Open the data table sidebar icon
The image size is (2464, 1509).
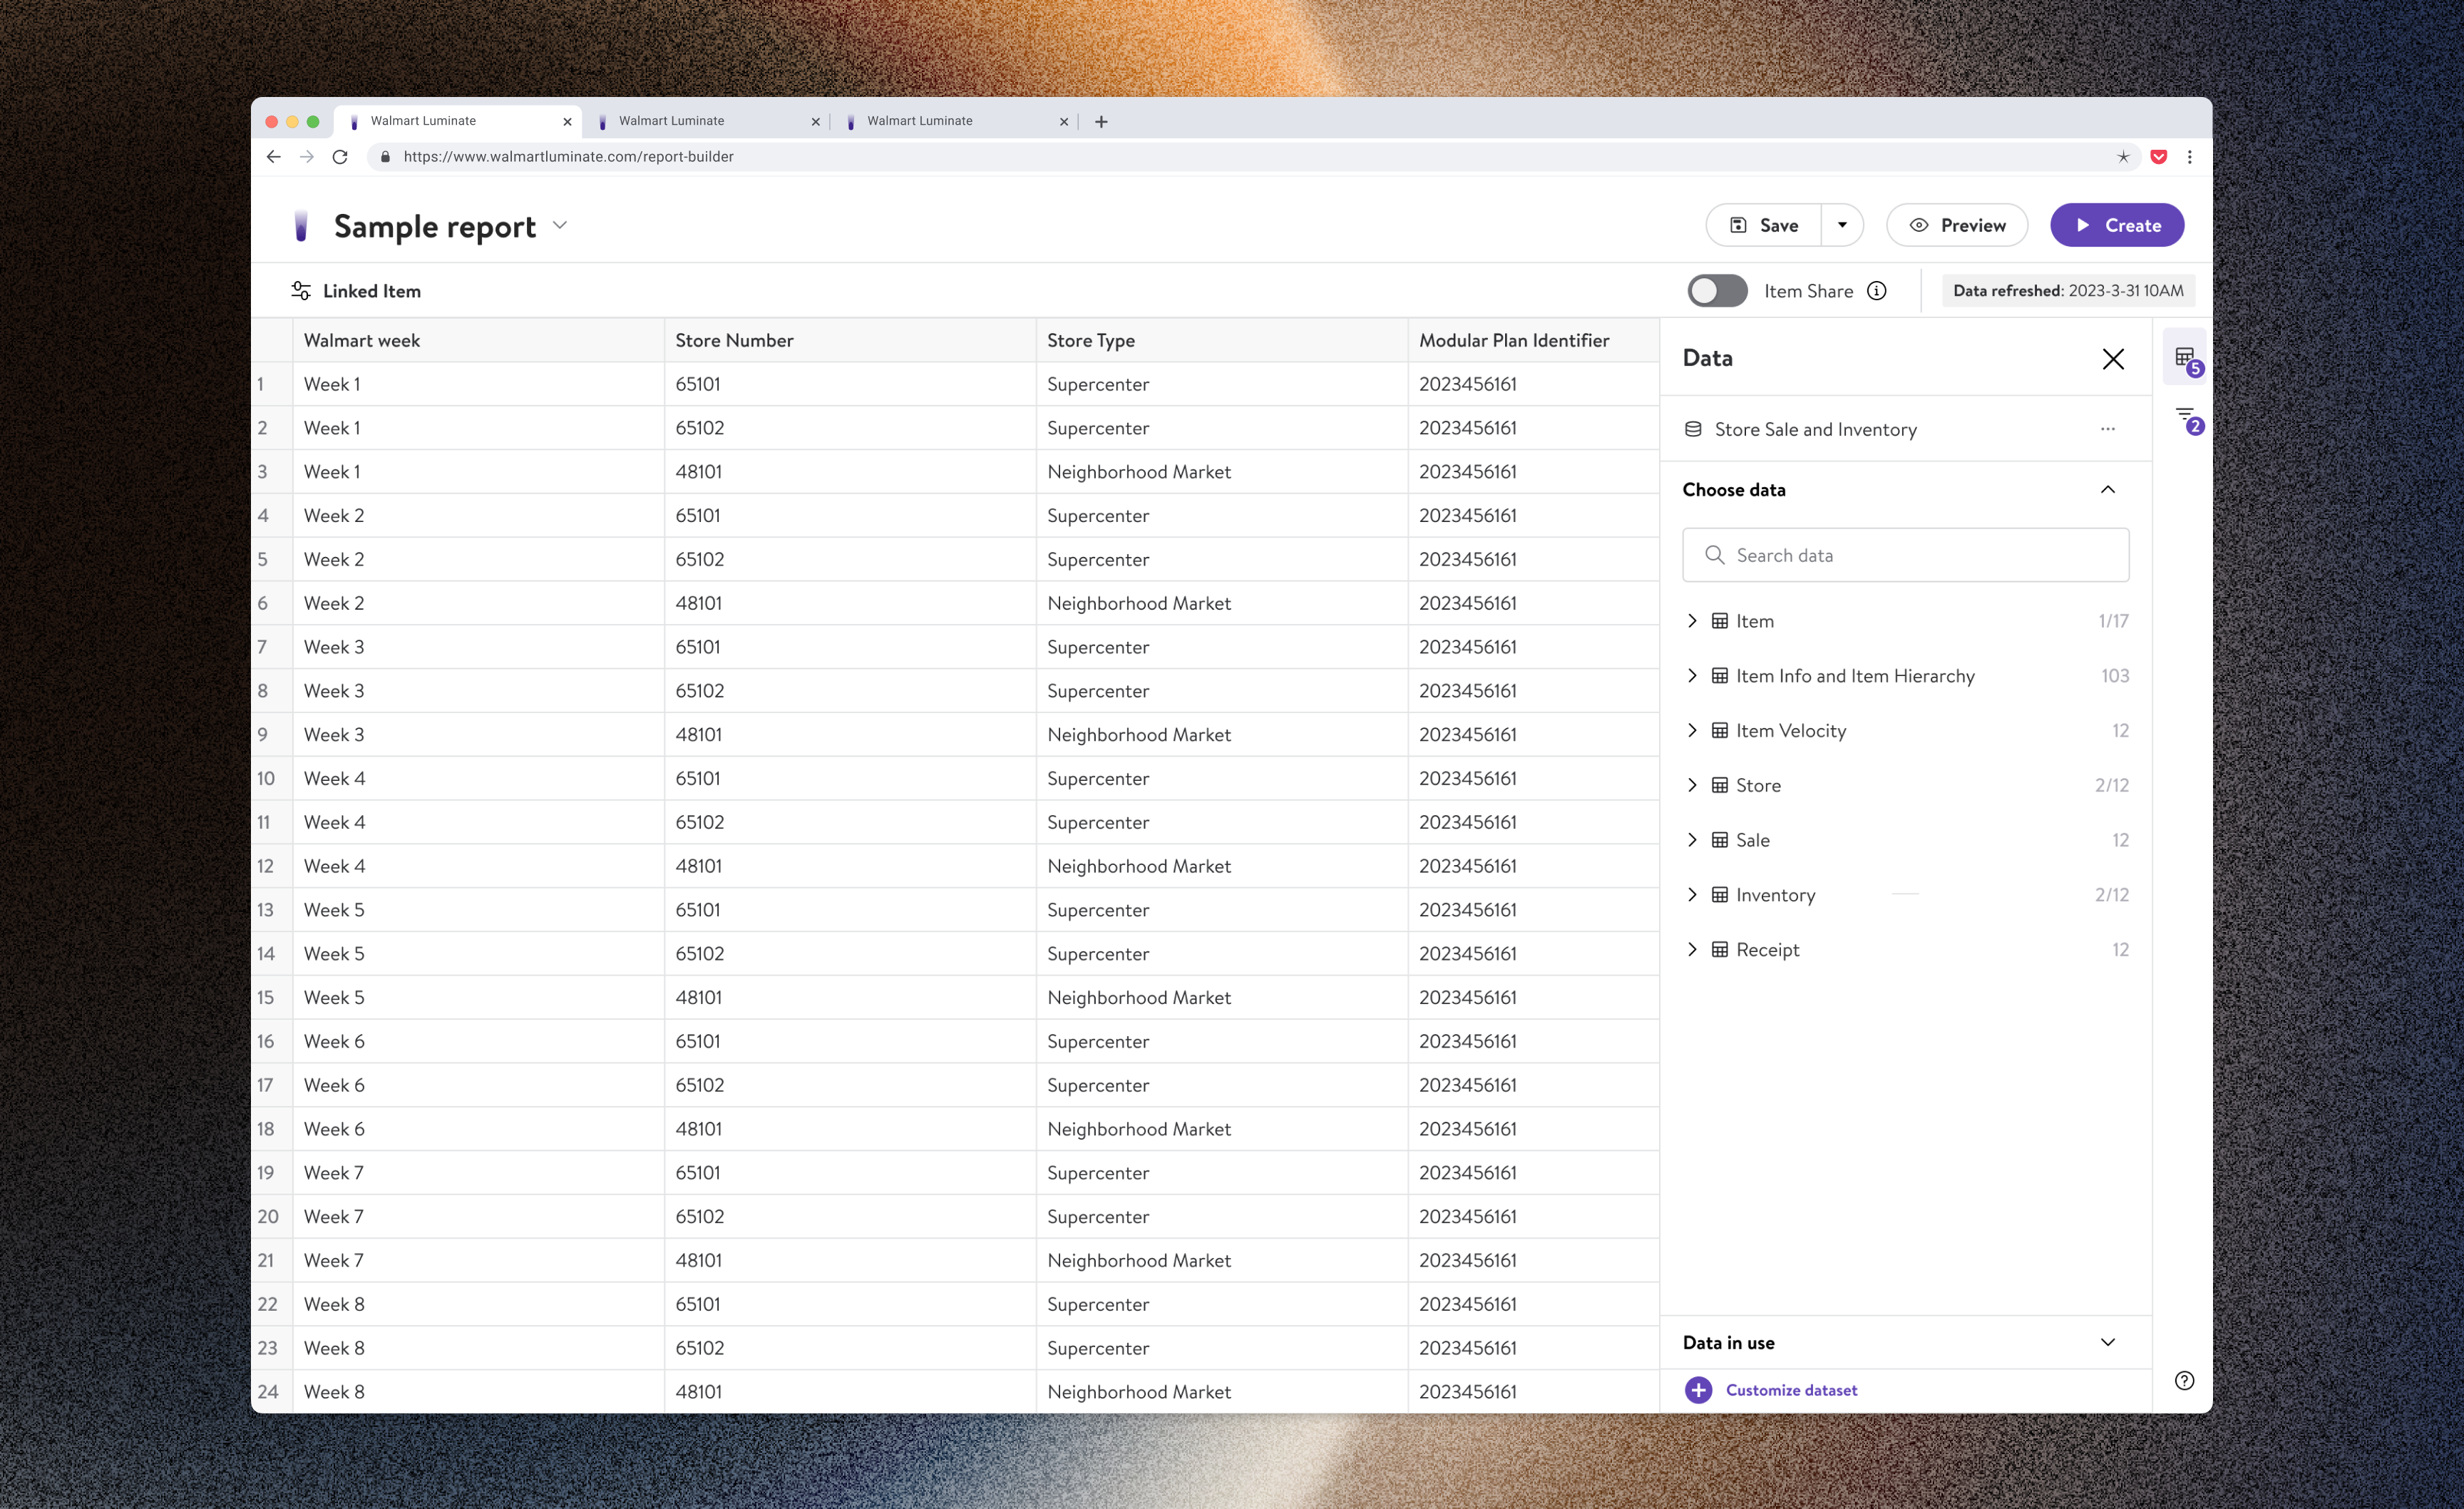(2186, 358)
